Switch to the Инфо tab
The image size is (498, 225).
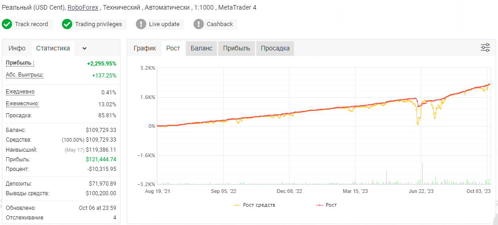coord(17,49)
